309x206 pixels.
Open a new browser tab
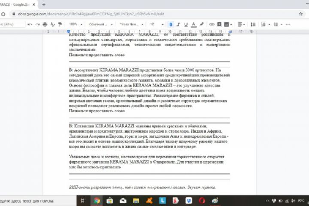44,4
